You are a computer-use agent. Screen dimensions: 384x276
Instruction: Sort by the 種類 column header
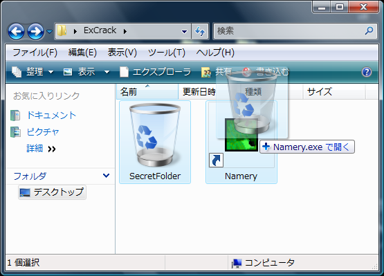(x=272, y=92)
